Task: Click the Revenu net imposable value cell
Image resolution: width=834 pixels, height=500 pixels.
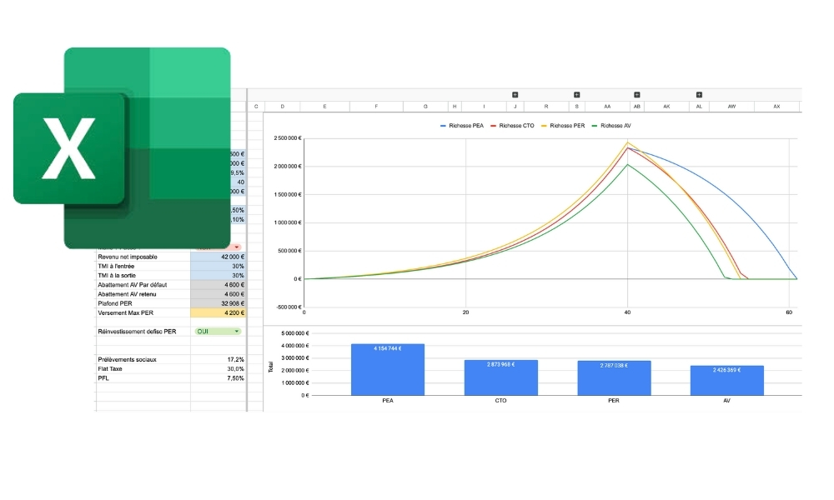Action: pos(218,257)
